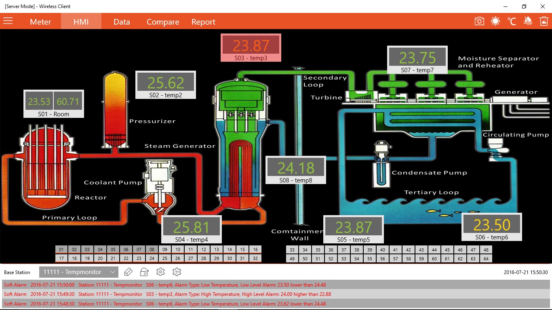The image size is (552, 310).
Task: Select sensor S03 - temp3 reading
Action: (251, 48)
